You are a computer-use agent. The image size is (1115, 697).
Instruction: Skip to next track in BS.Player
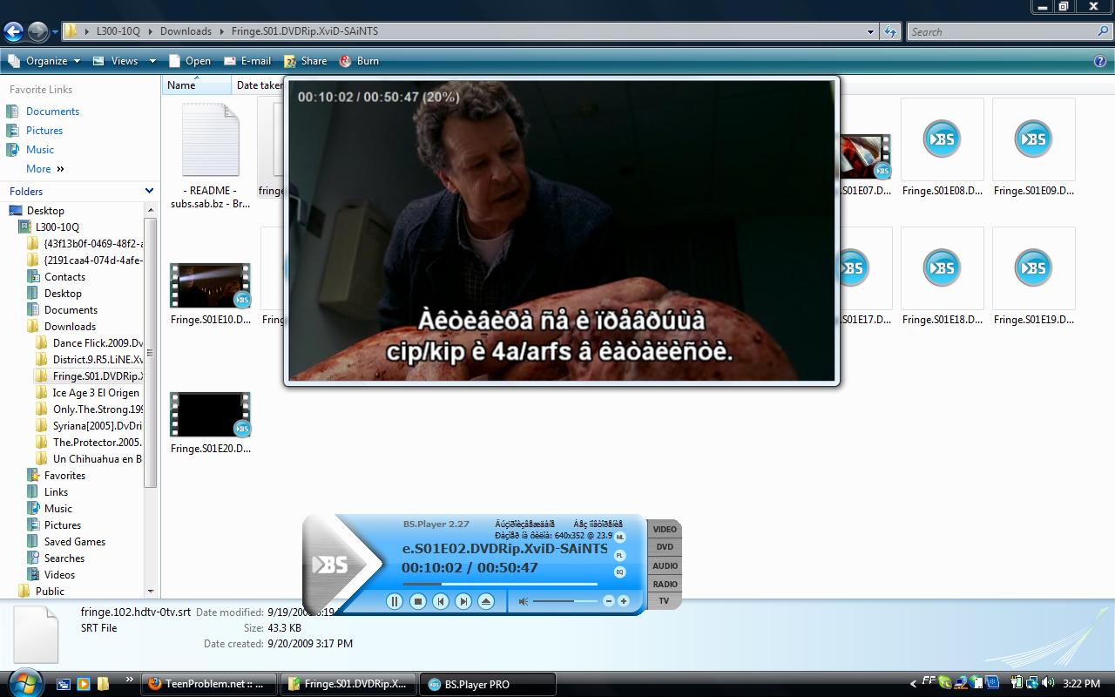click(463, 601)
